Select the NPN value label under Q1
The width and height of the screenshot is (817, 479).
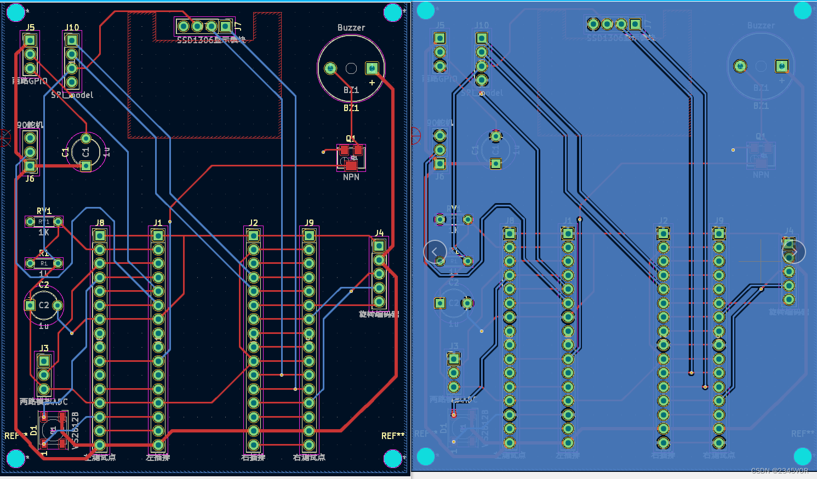pos(351,177)
